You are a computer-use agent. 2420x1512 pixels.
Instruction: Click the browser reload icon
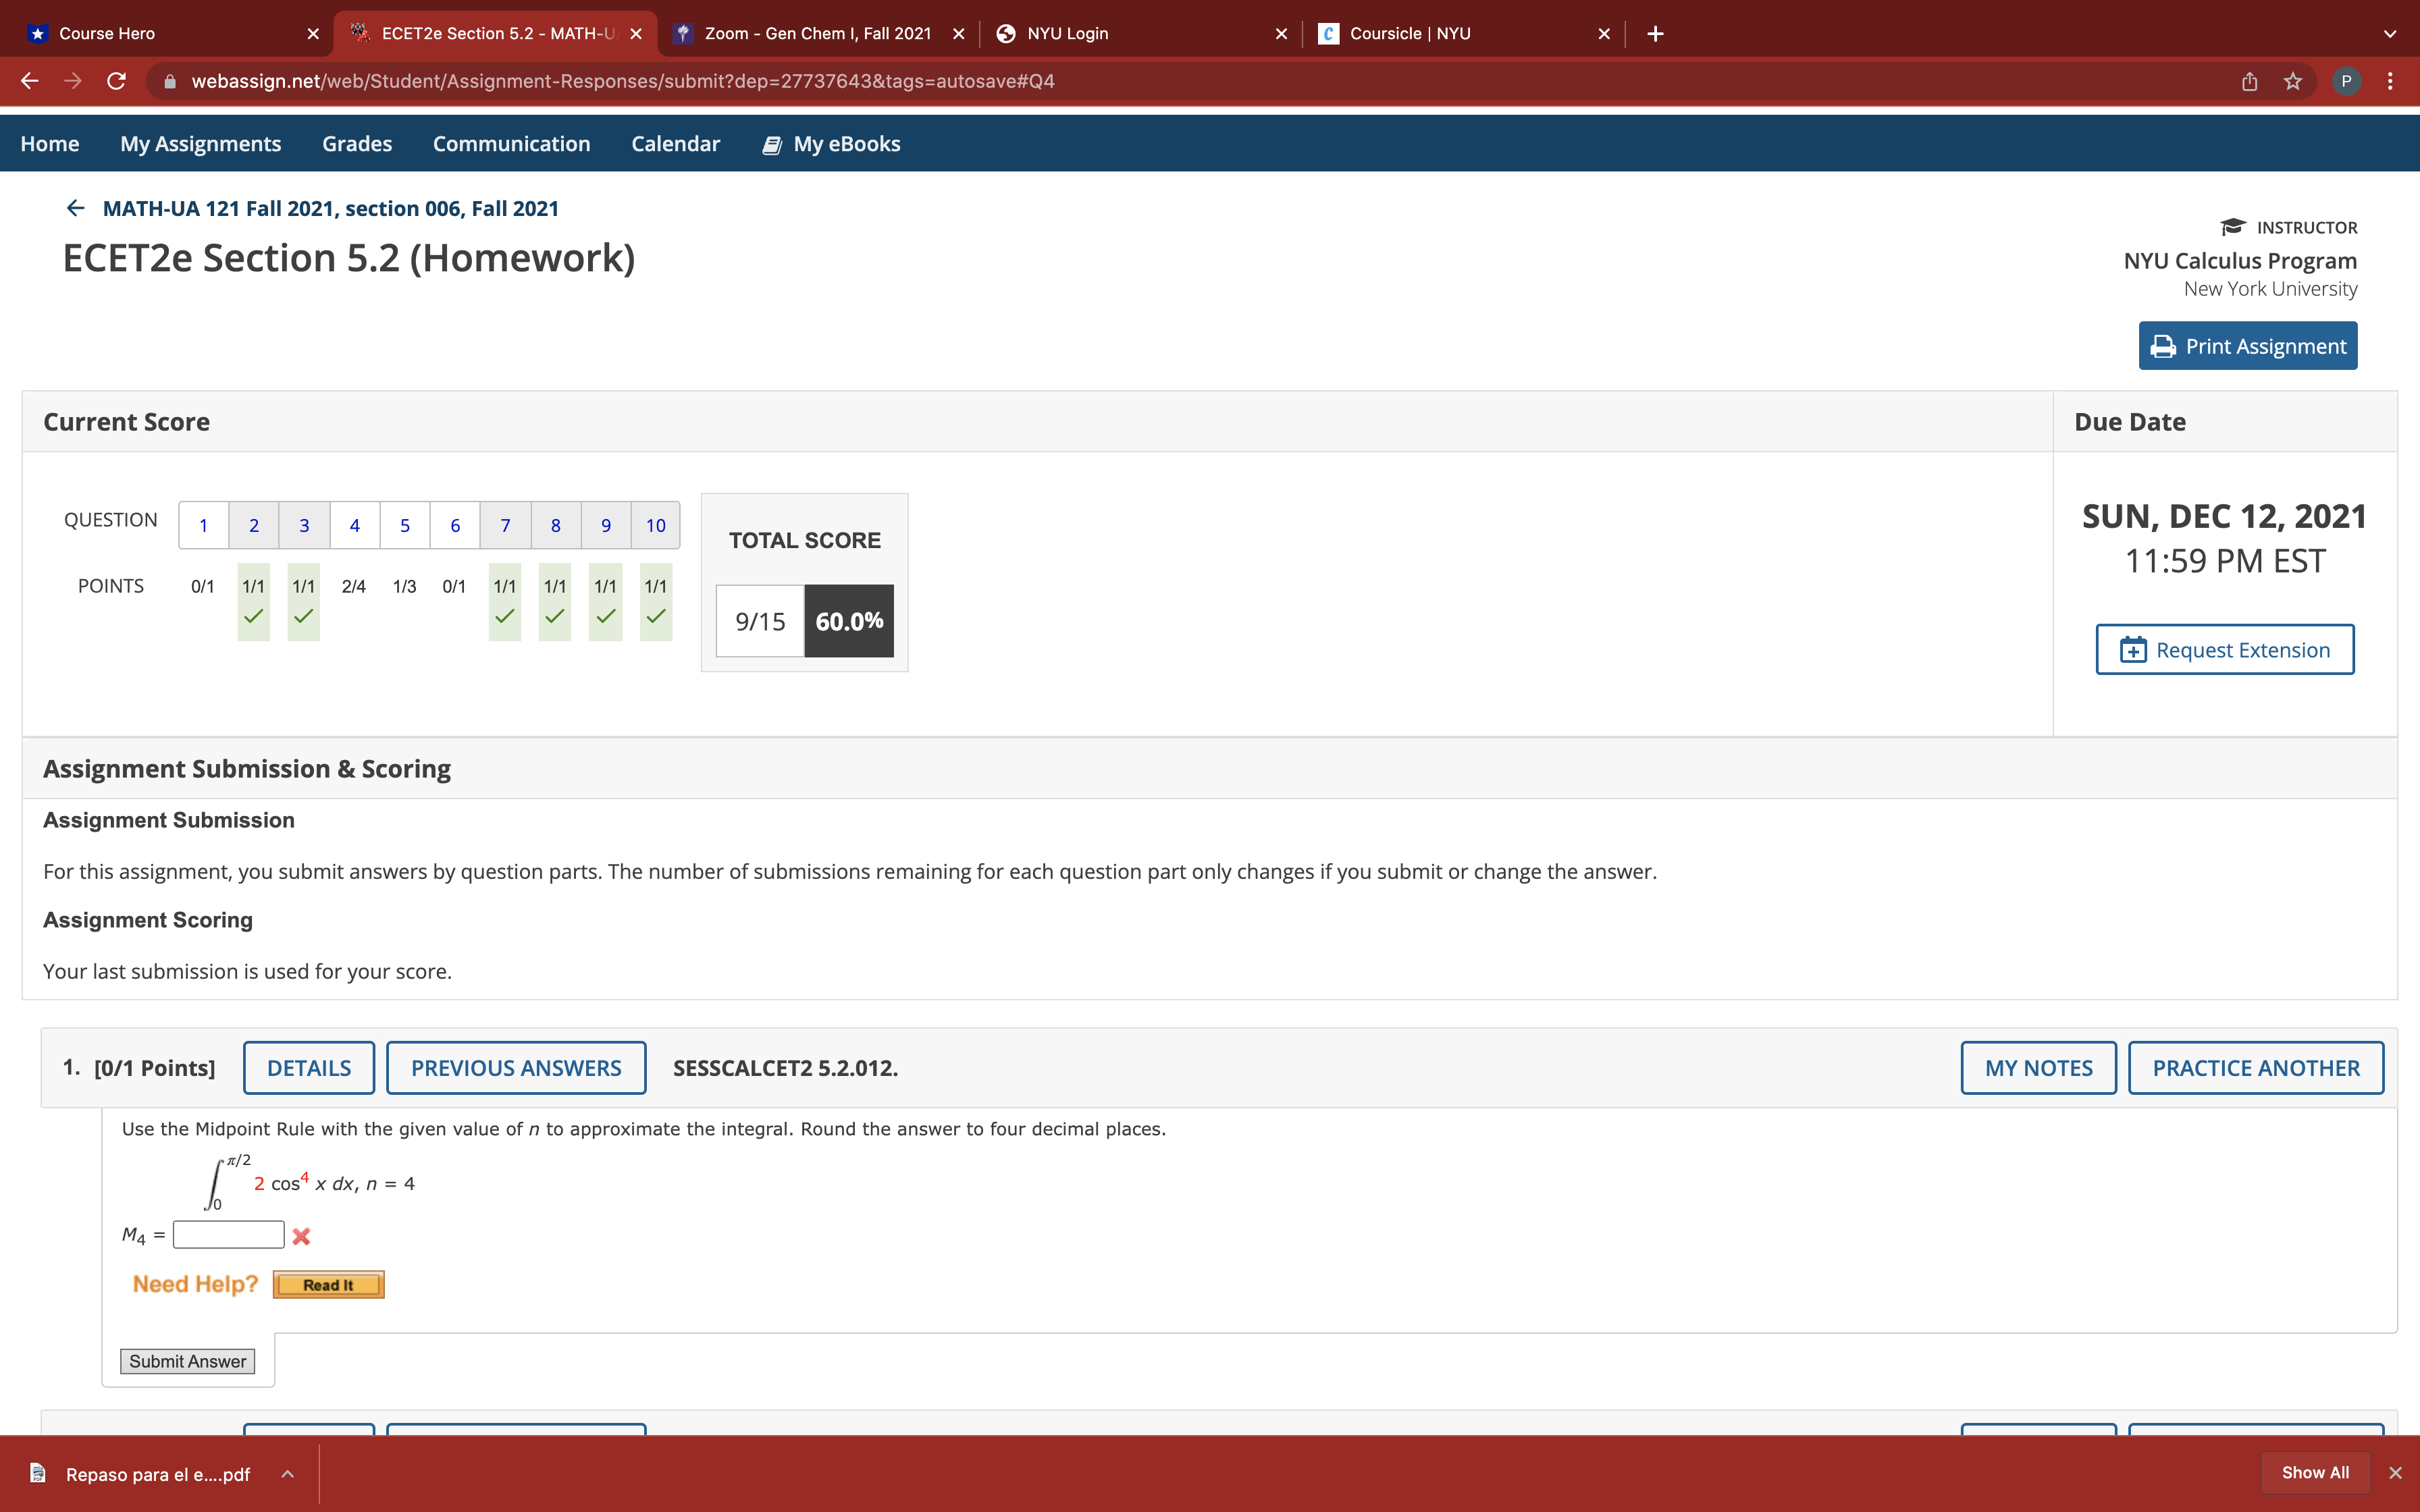click(x=117, y=81)
